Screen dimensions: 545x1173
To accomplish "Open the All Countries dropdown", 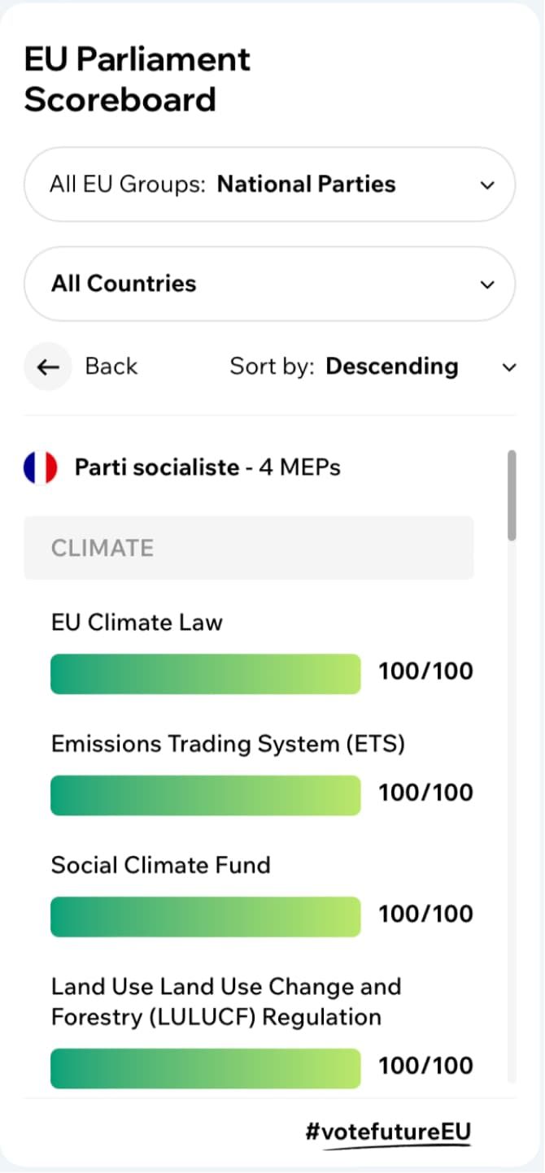I will tap(271, 284).
